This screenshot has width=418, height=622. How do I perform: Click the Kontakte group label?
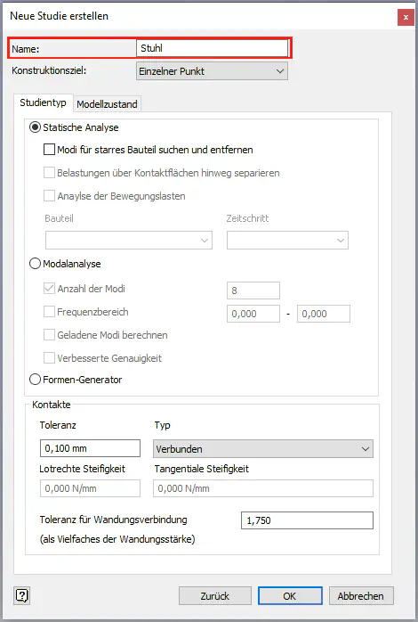(52, 405)
